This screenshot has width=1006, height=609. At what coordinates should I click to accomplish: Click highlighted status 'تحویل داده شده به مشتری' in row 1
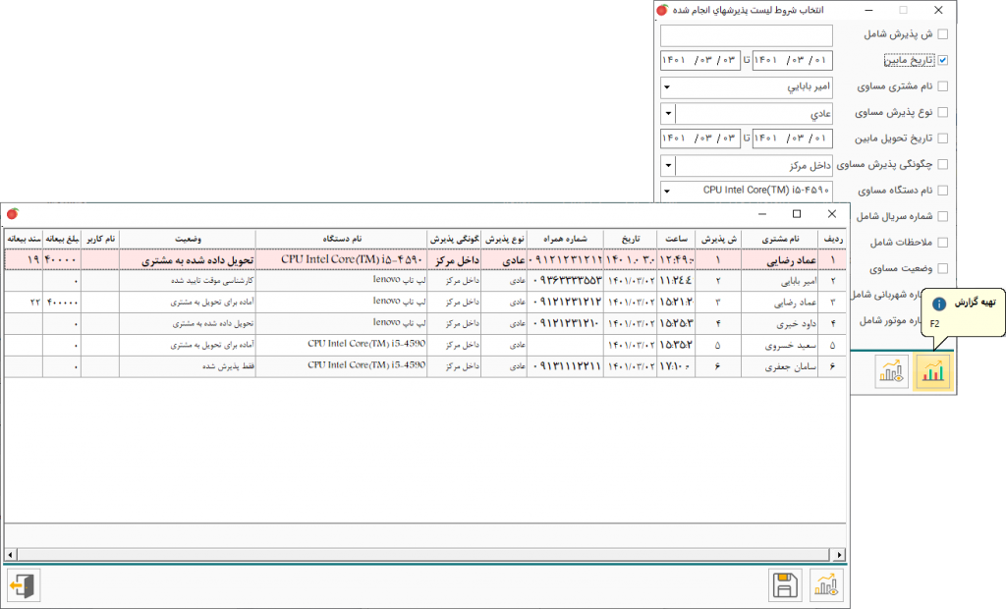(x=188, y=260)
